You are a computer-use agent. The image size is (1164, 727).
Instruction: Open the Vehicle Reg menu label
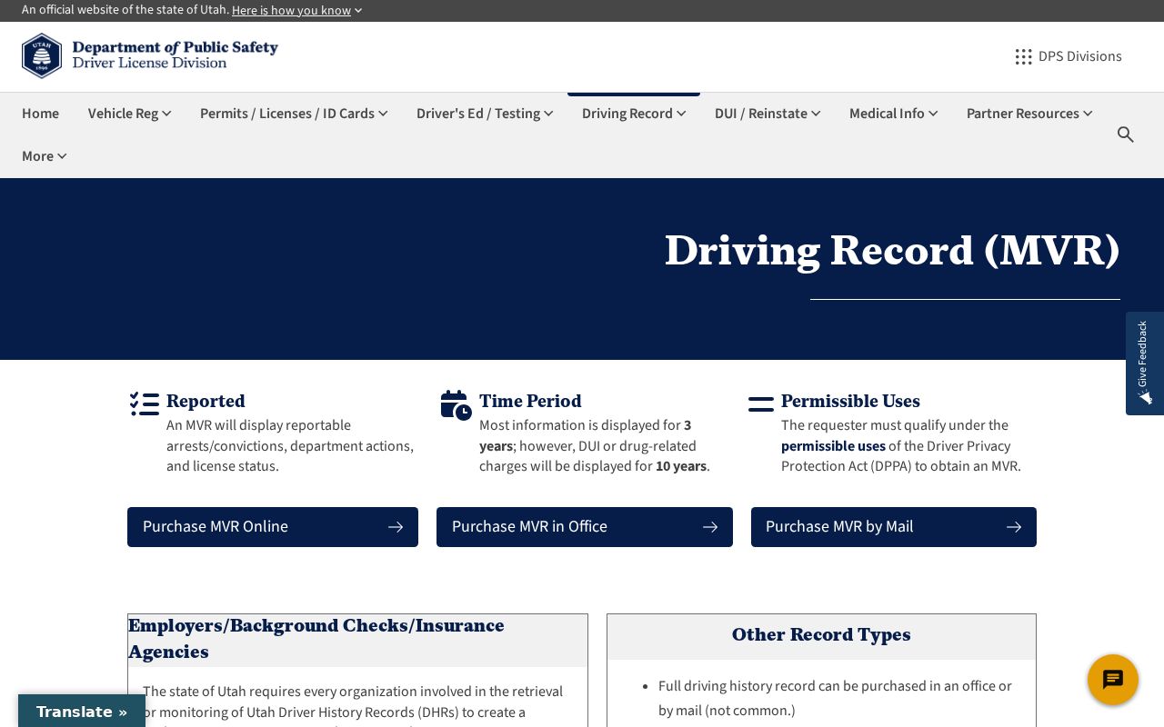pyautogui.click(x=123, y=114)
